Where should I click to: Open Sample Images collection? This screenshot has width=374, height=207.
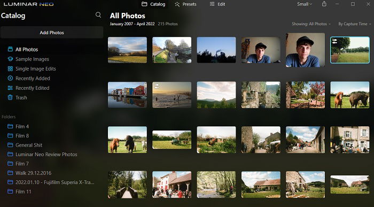(32, 59)
